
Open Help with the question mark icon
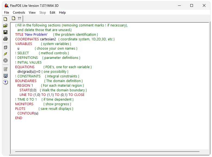click(5, 82)
